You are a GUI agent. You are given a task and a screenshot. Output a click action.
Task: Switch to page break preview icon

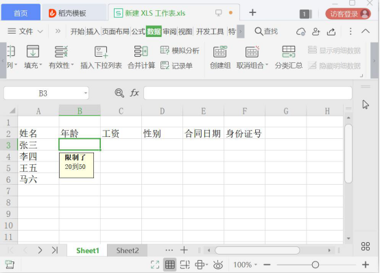click(x=185, y=265)
